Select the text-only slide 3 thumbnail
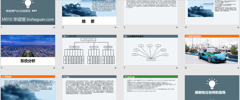 (x=151, y=12)
